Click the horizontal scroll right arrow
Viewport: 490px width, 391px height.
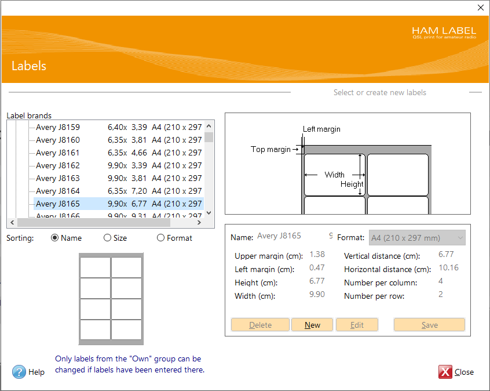[199, 223]
